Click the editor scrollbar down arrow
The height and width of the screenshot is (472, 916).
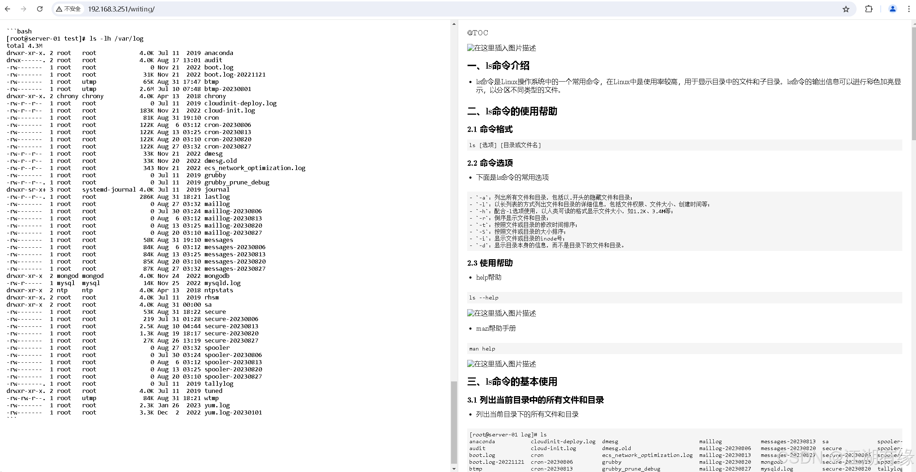click(454, 468)
